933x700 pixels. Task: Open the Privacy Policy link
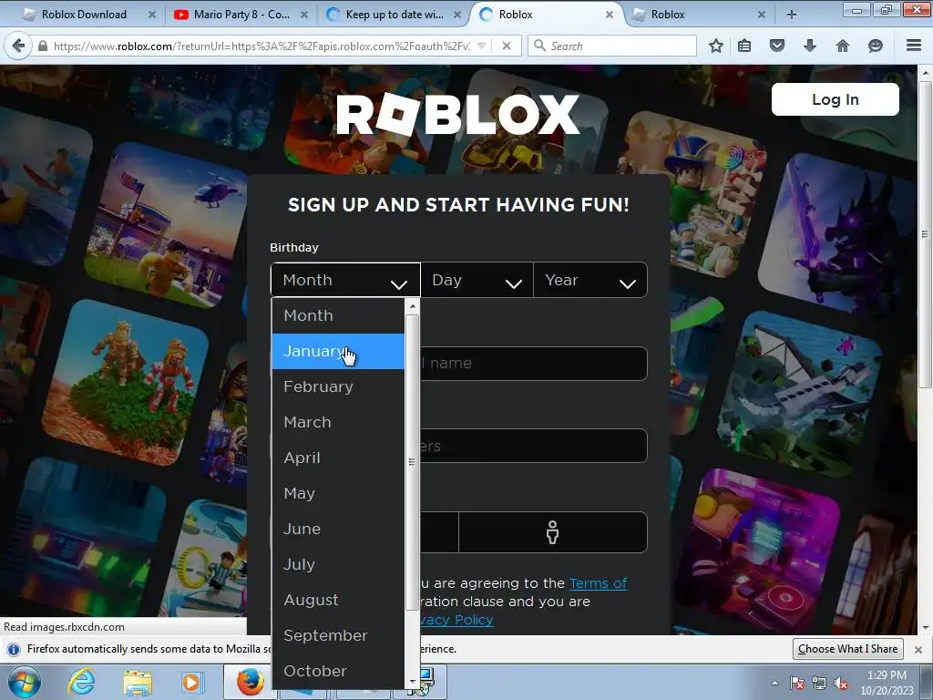457,620
